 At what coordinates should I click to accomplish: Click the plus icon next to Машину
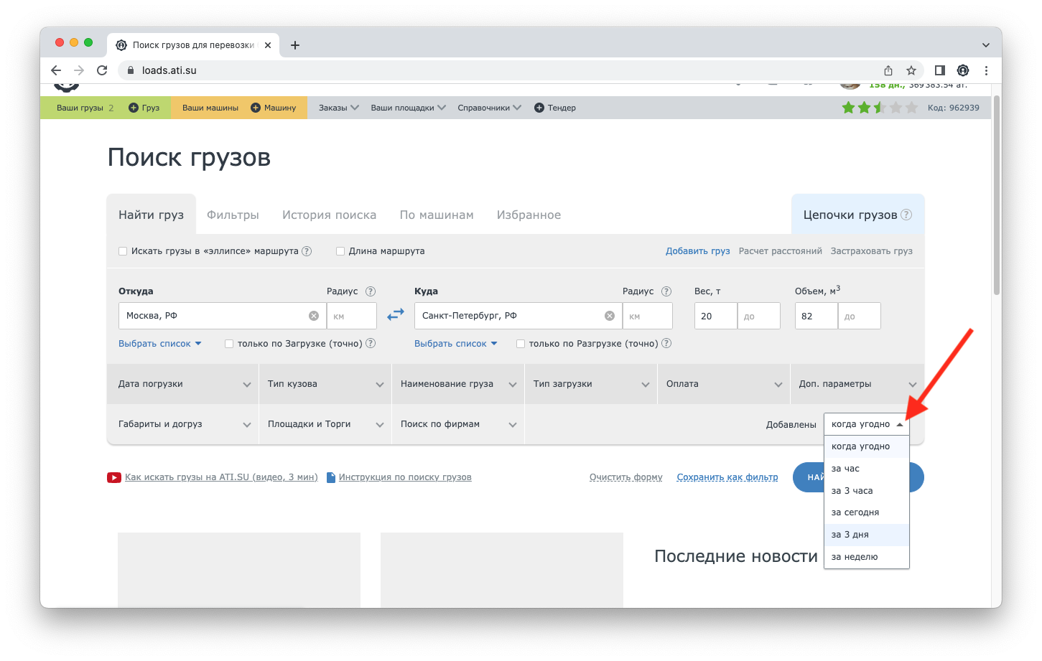tap(256, 108)
